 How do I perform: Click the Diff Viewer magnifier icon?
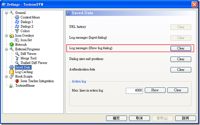point(17,54)
